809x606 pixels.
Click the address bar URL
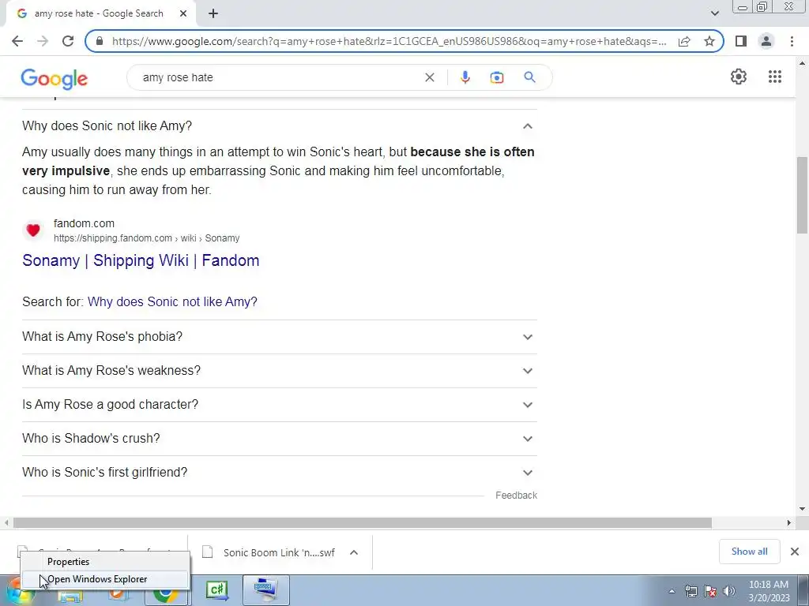[389, 41]
